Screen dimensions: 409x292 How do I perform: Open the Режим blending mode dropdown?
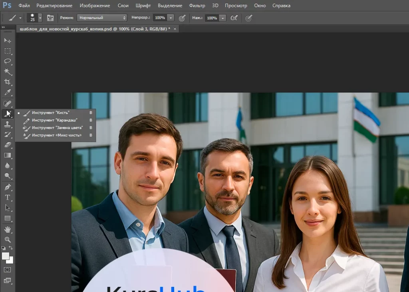[102, 18]
